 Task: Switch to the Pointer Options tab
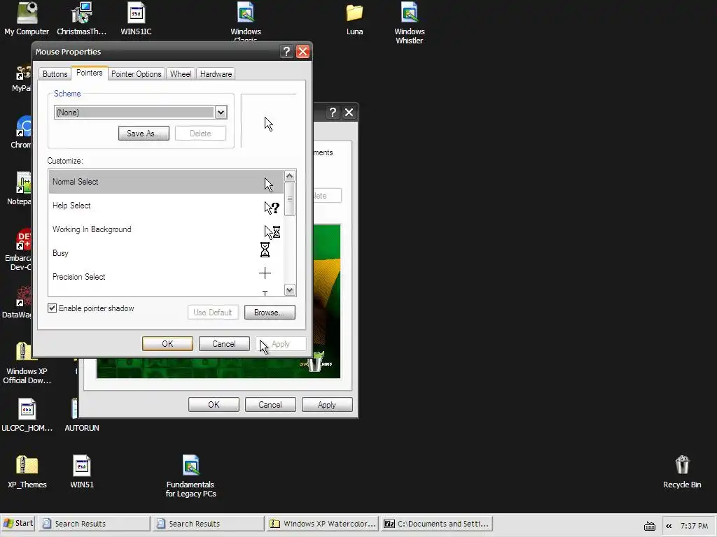click(x=137, y=74)
